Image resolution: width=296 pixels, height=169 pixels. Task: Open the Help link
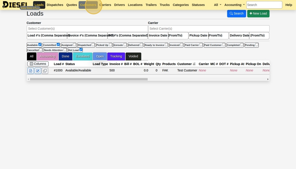[289, 5]
